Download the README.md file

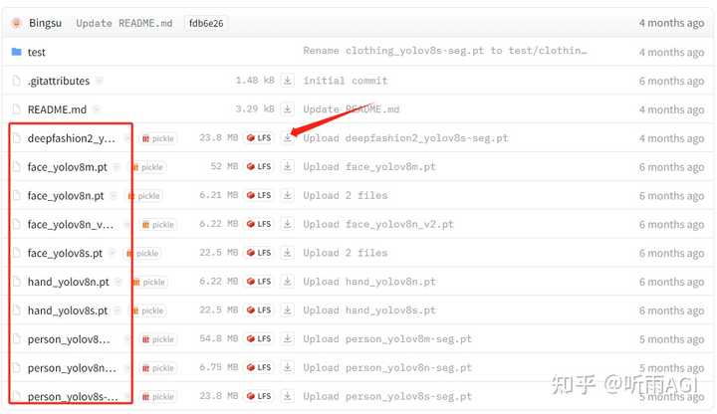[x=287, y=109]
